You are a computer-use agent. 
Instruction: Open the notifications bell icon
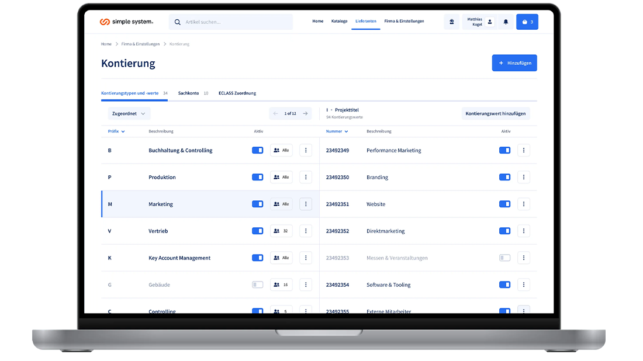(506, 22)
